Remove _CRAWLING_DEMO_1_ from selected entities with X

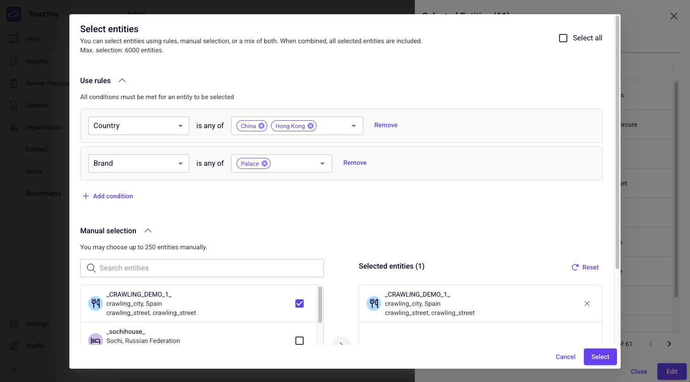(587, 303)
